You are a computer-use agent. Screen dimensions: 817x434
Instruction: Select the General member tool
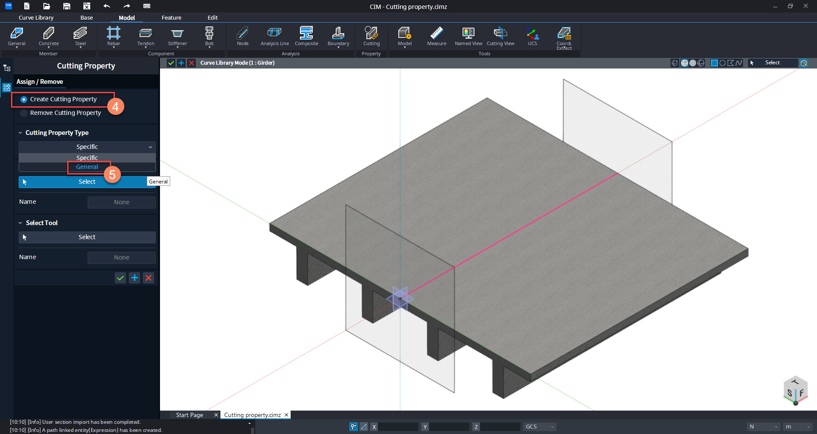pos(17,37)
